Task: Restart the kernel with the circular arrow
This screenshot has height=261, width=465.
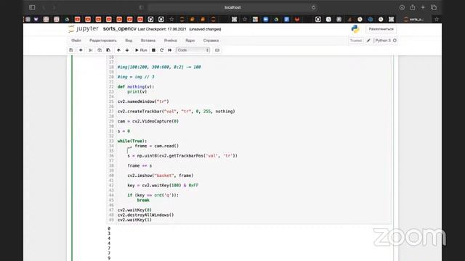Action: tap(161, 50)
